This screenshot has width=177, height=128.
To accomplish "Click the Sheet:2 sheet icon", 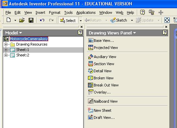I will [x=12, y=55].
